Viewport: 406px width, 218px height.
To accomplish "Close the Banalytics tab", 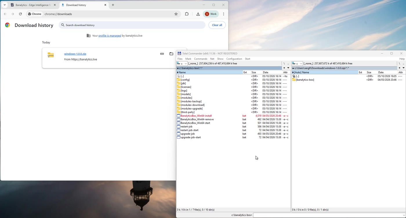I will click(55, 5).
